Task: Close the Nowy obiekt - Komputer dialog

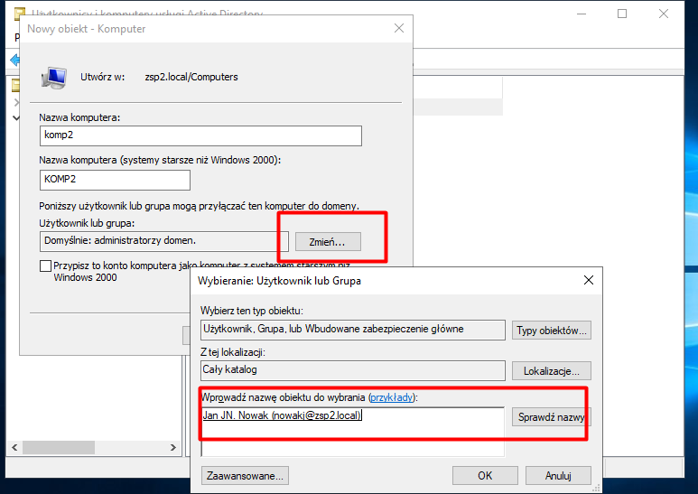Action: [399, 29]
